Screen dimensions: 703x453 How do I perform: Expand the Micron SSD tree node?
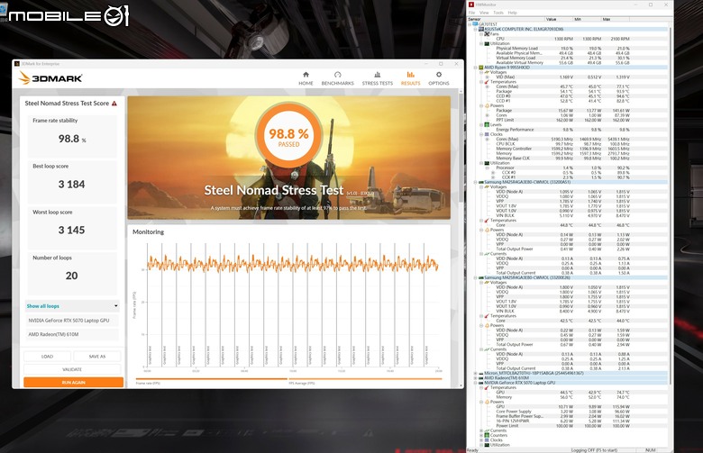click(476, 373)
